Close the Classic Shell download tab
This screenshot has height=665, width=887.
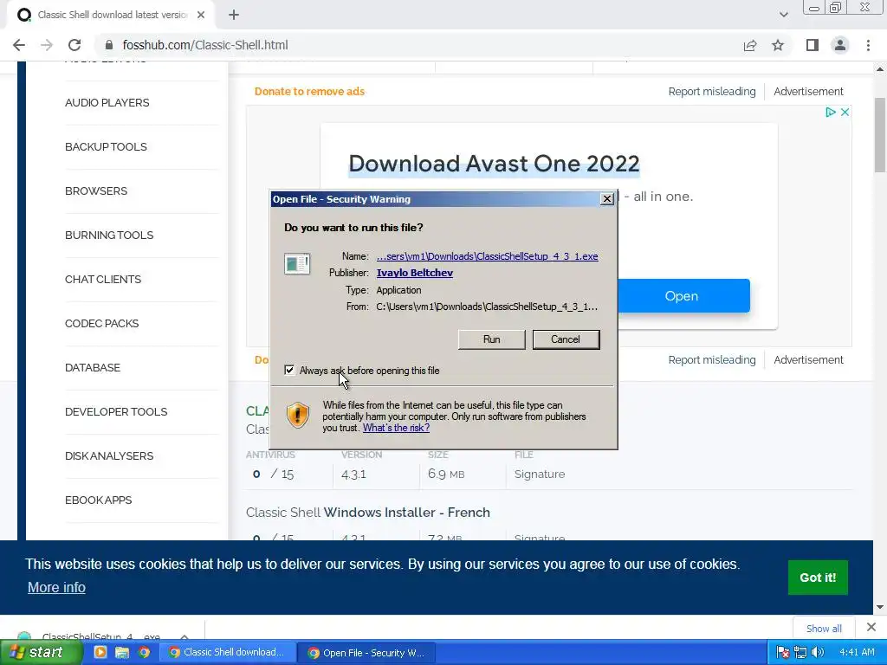pyautogui.click(x=201, y=16)
